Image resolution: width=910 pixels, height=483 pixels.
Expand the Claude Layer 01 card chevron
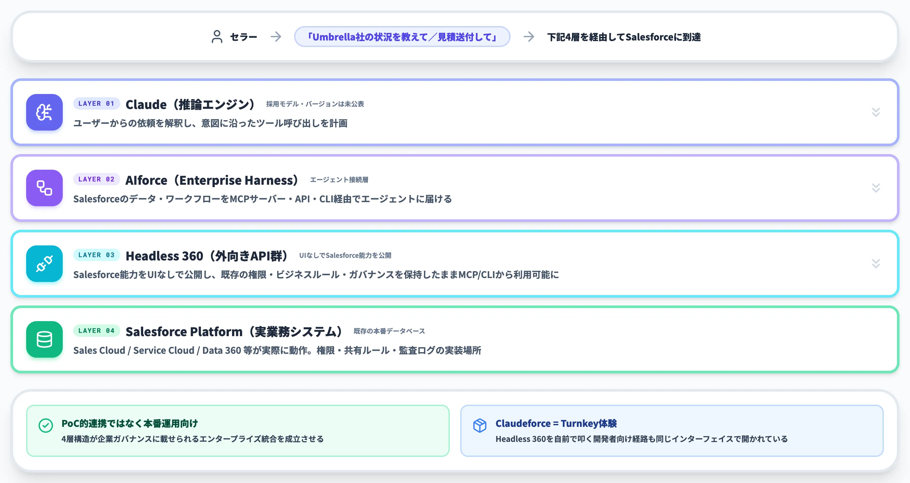click(x=876, y=112)
